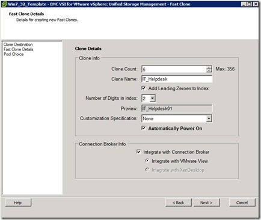Minimize the Fast Clone window
The width and height of the screenshot is (261, 220).
coord(244,4)
